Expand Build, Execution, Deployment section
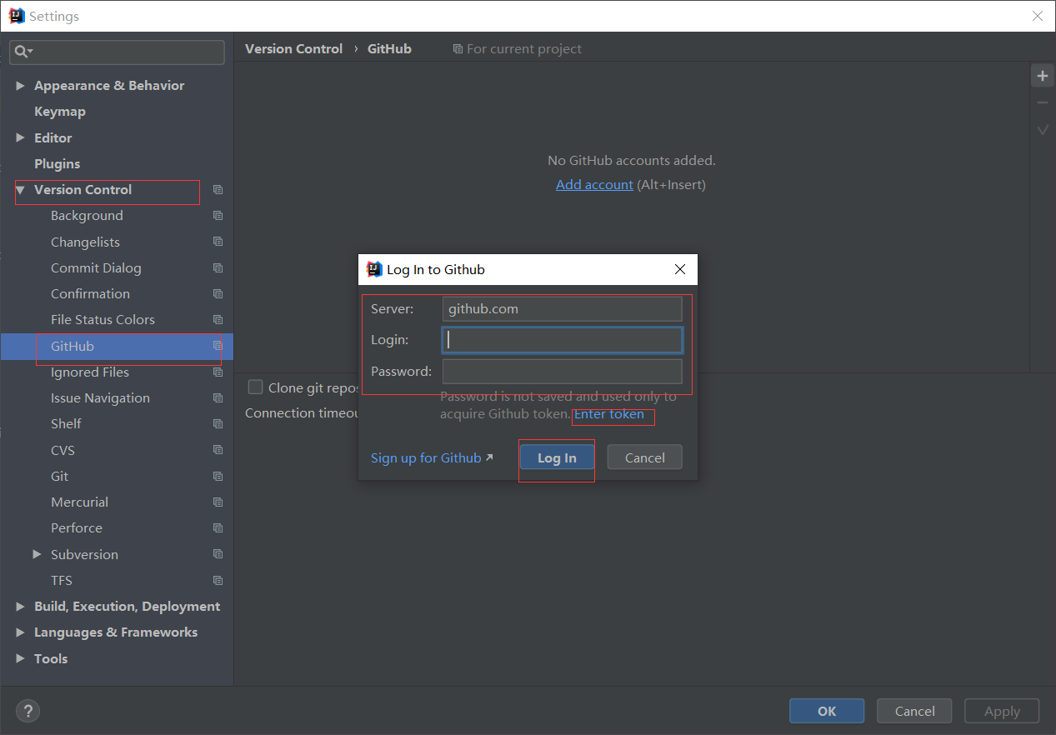Screen dimensions: 1056x735 coord(20,607)
